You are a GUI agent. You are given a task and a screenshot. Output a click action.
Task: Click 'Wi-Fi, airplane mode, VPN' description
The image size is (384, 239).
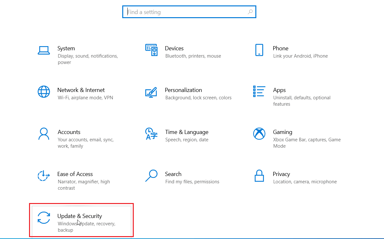coord(85,98)
